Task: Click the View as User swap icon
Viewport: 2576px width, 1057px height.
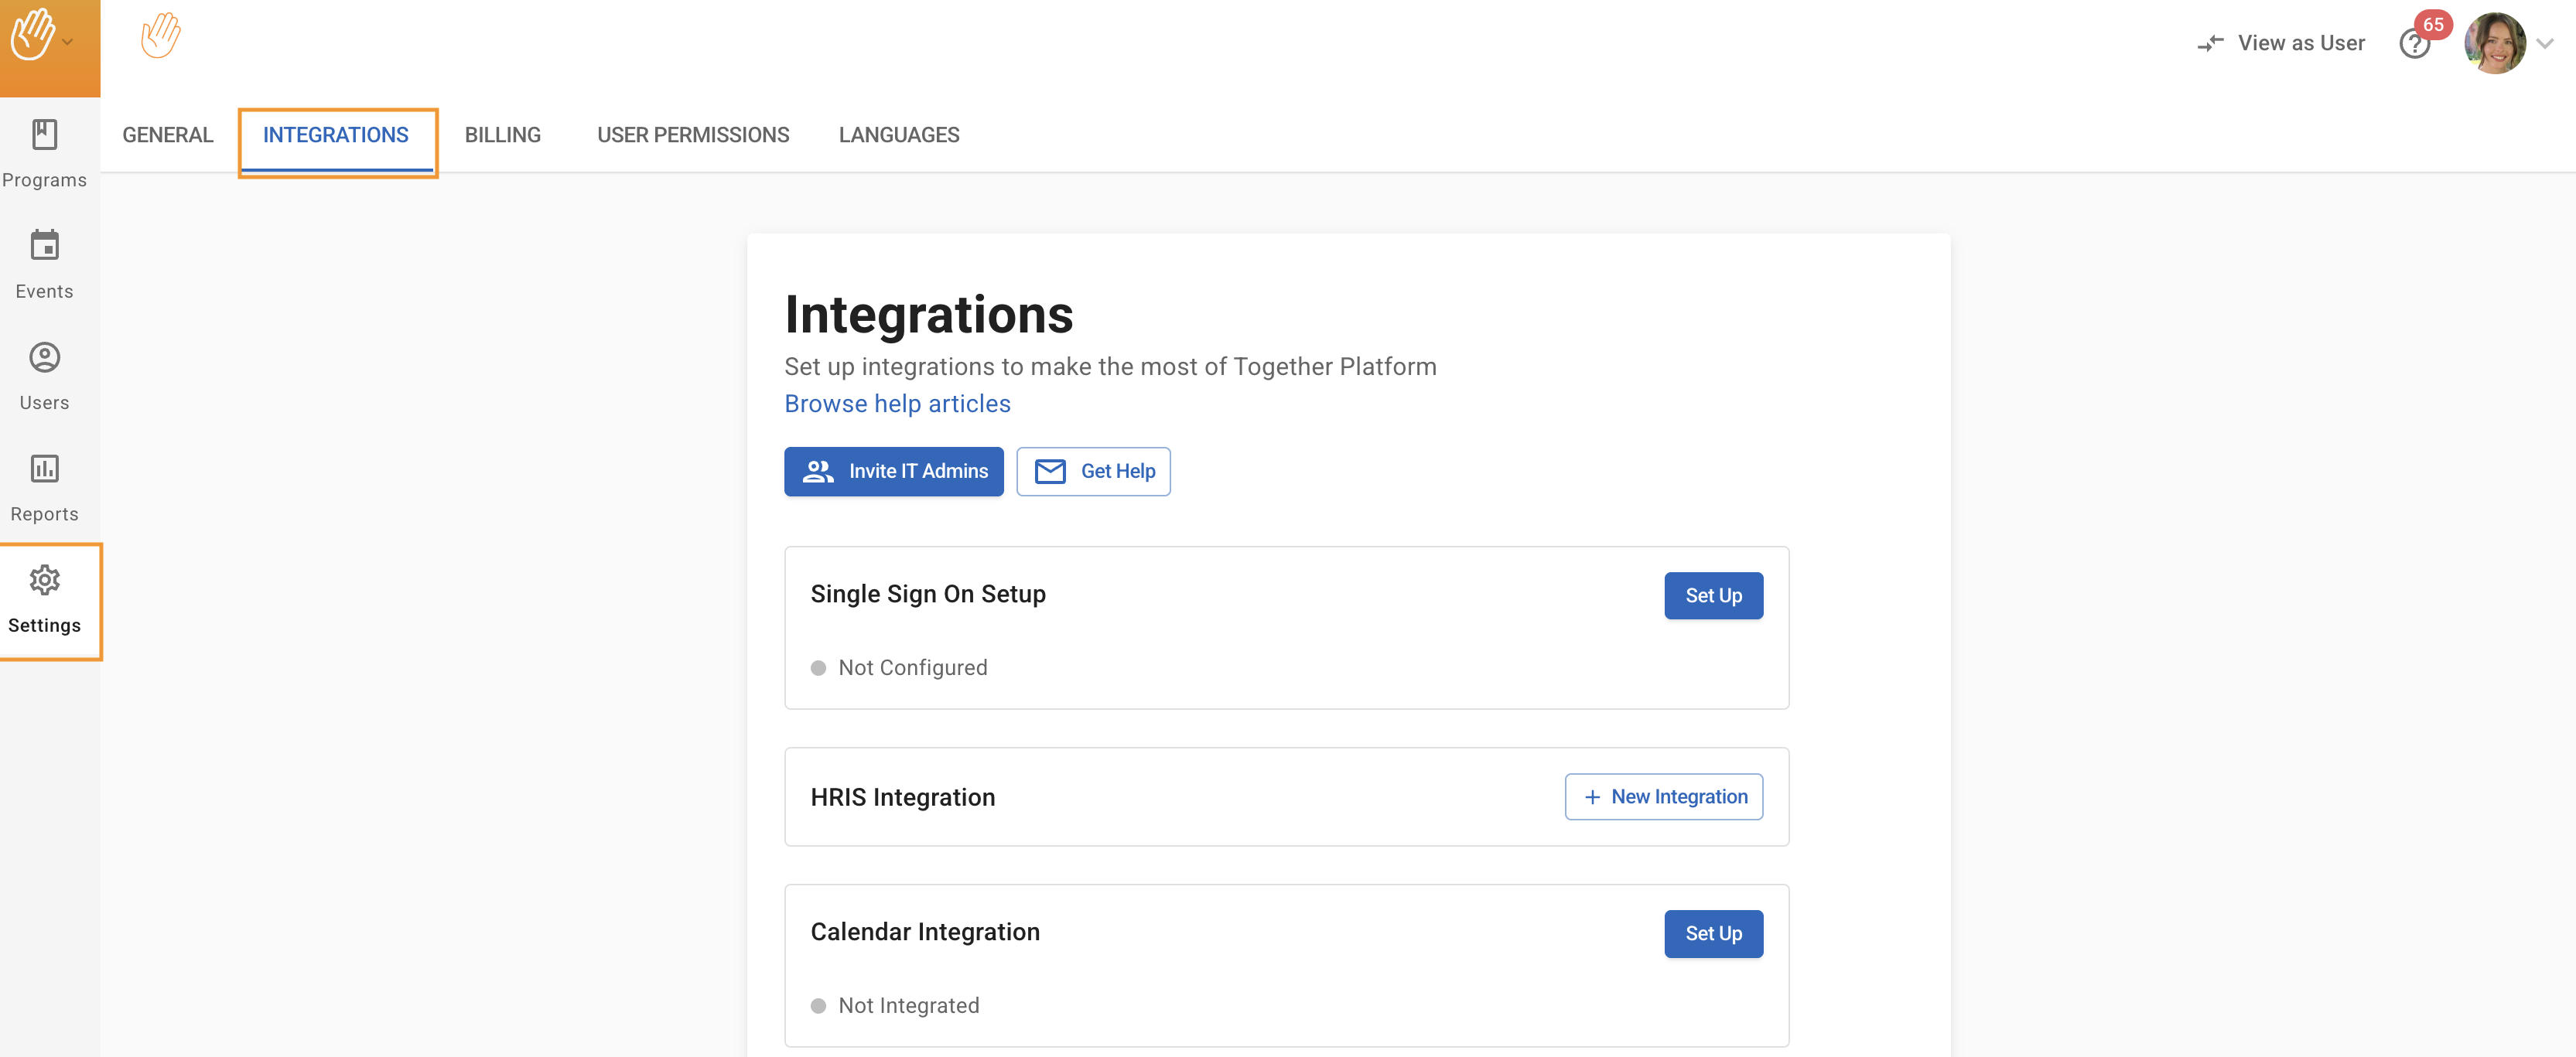Action: 2210,43
